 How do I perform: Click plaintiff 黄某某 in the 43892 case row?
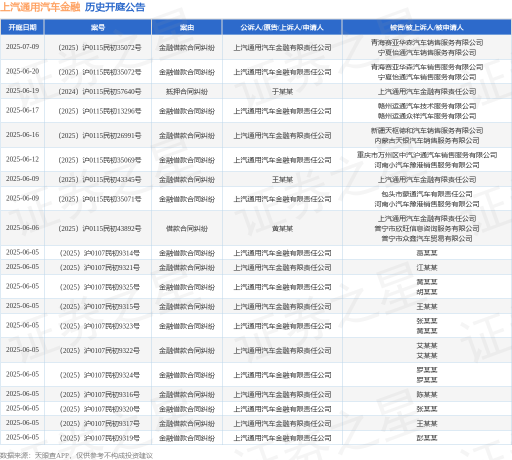[282, 229]
